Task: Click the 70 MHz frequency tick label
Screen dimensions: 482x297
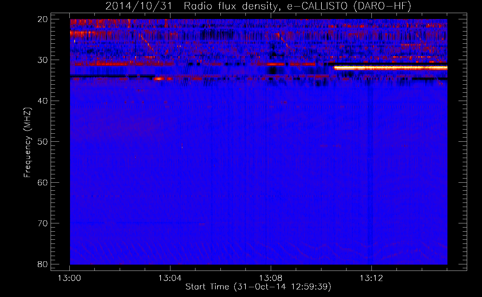Action: [x=43, y=223]
